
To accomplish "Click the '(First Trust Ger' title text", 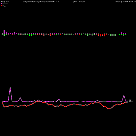I will pyautogui.click(x=79, y=2).
